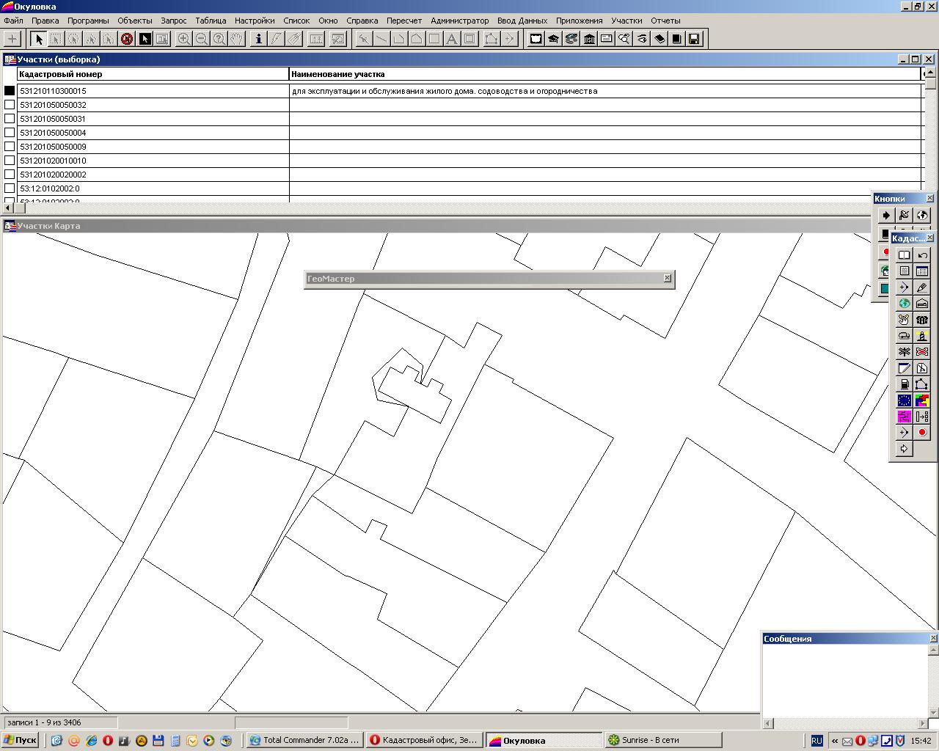939x751 pixels.
Task: Open the Запрос menu
Action: 174,21
